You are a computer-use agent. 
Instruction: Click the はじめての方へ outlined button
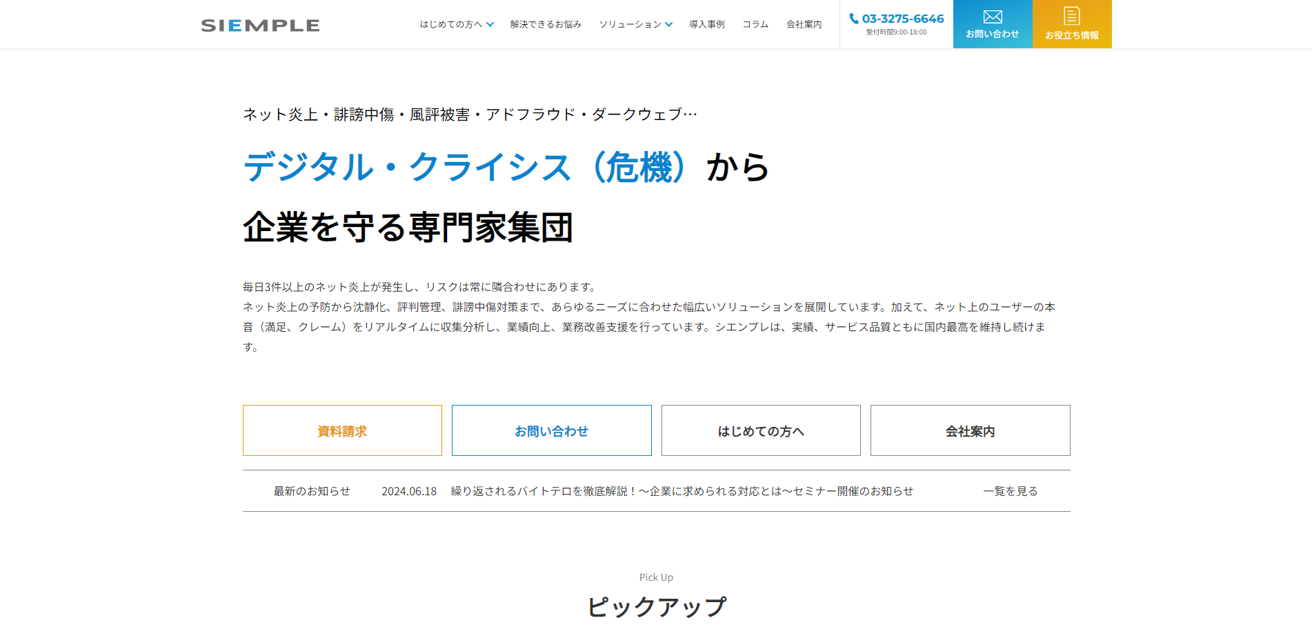coord(761,430)
